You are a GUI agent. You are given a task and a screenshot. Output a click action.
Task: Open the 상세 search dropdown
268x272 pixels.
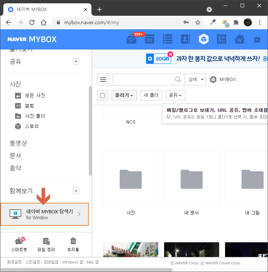coord(195,80)
